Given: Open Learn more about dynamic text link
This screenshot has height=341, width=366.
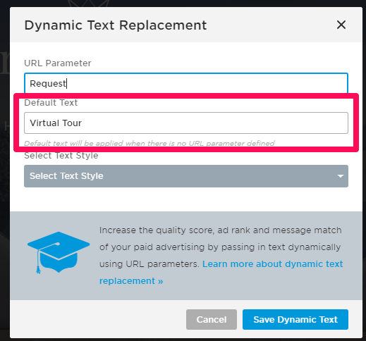Looking at the screenshot, I should click(x=273, y=264).
